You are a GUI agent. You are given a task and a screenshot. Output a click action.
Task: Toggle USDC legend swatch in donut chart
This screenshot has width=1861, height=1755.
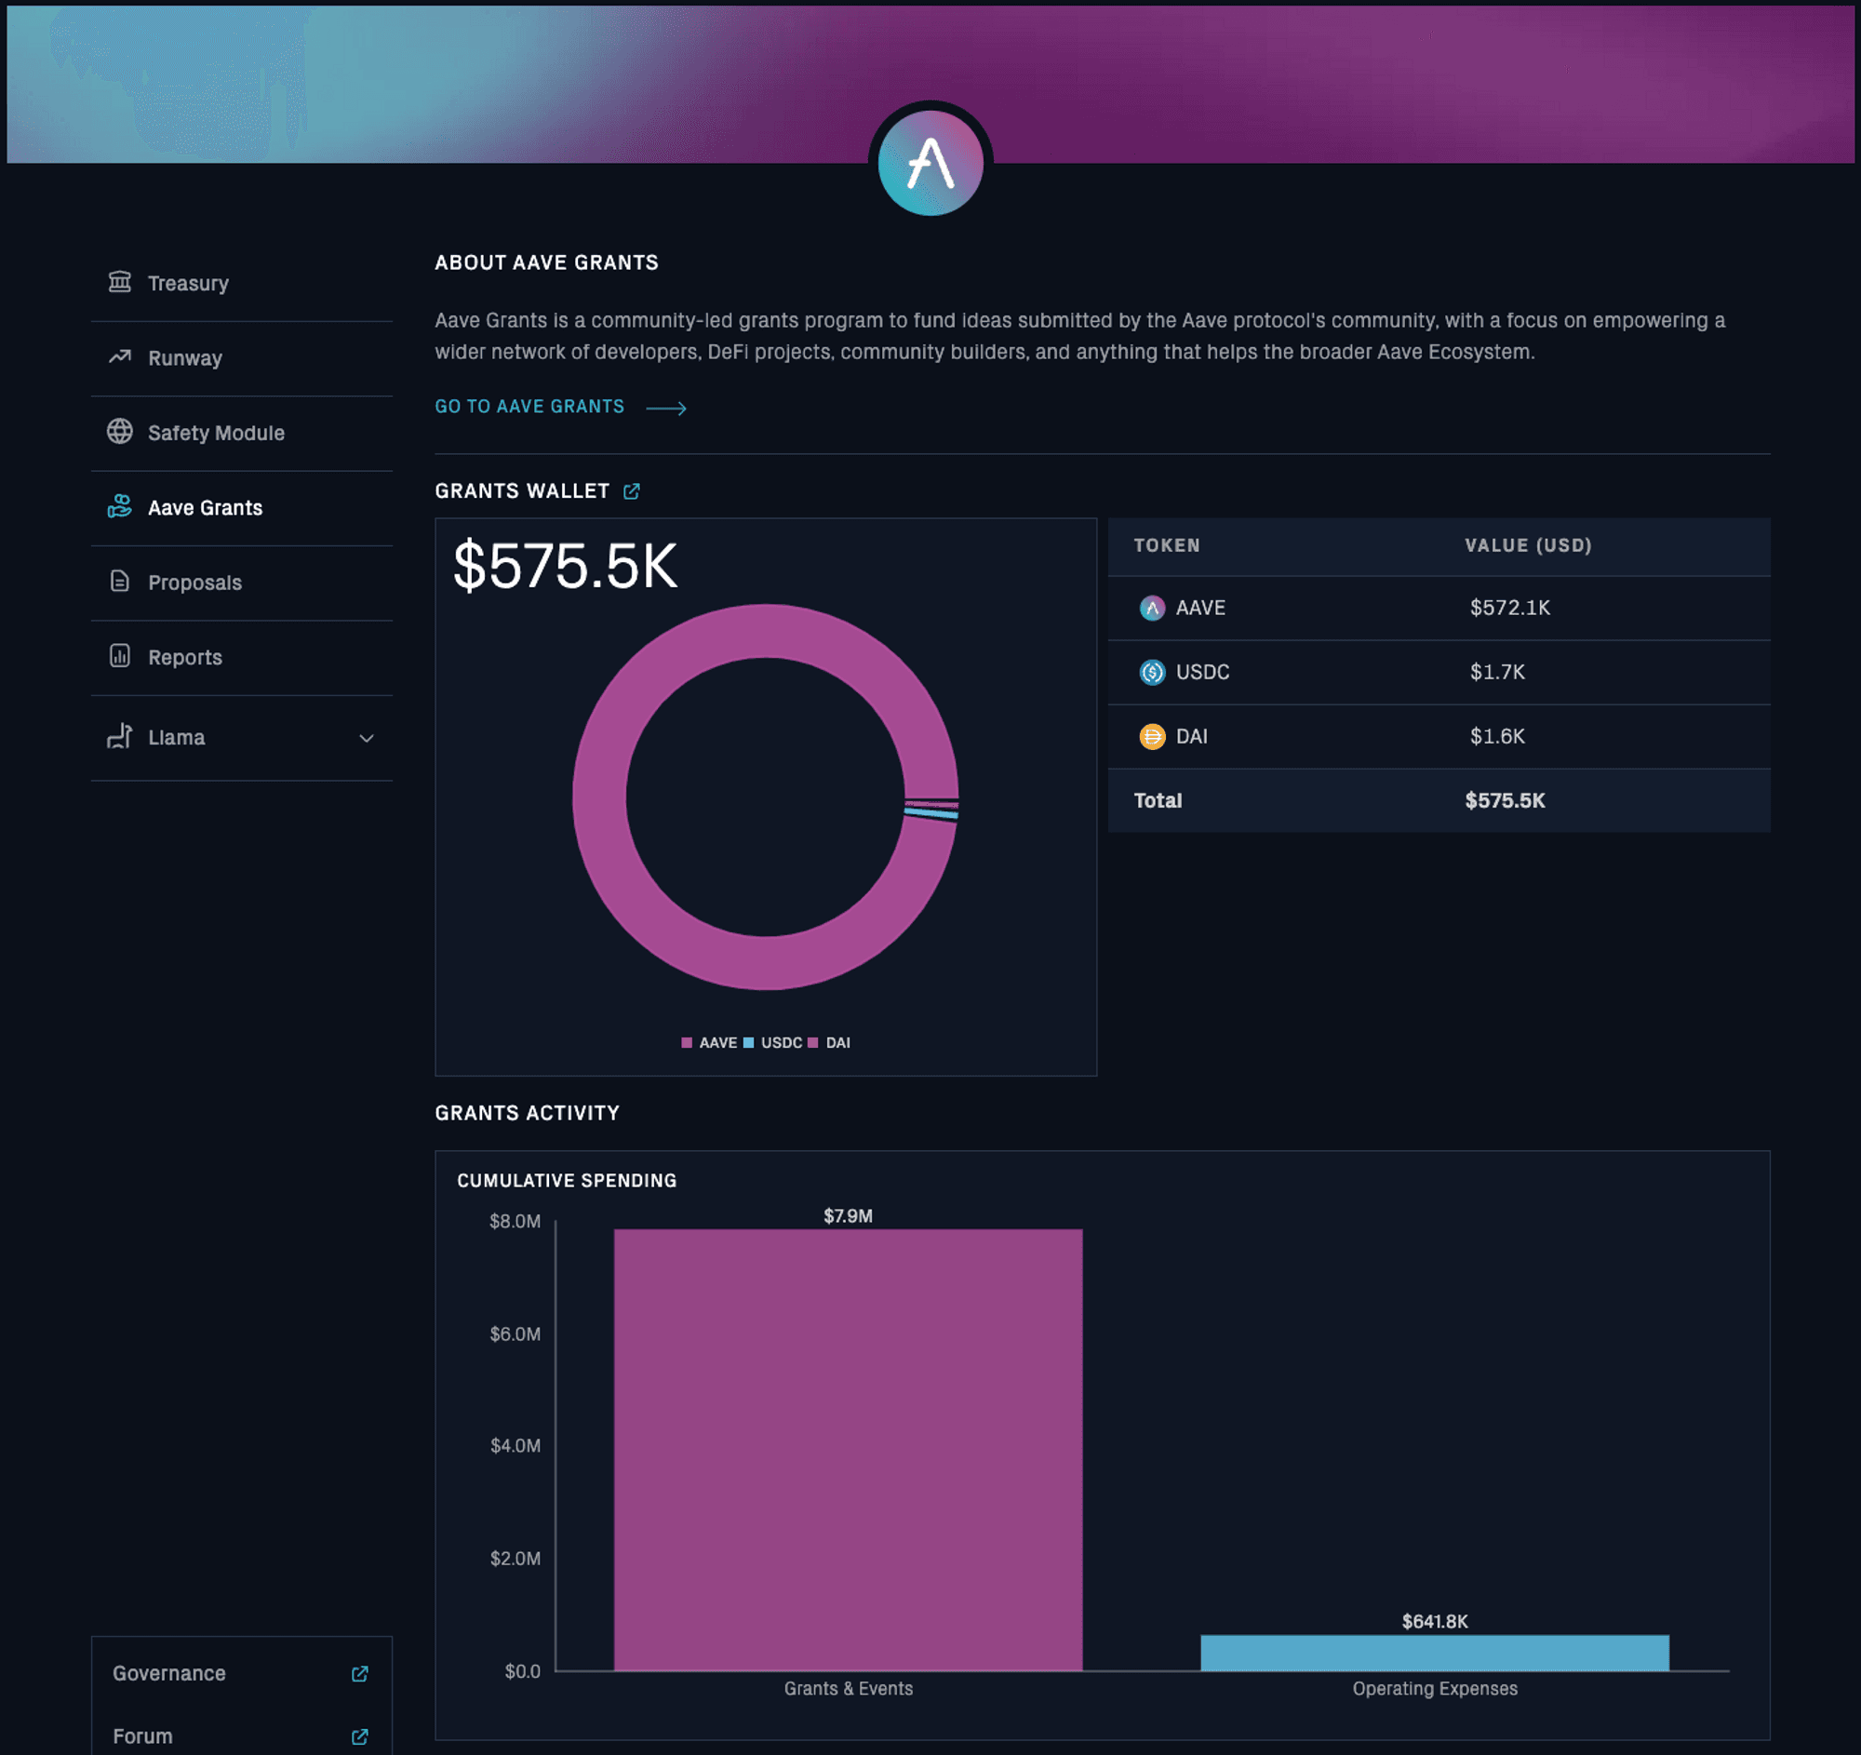[749, 1043]
